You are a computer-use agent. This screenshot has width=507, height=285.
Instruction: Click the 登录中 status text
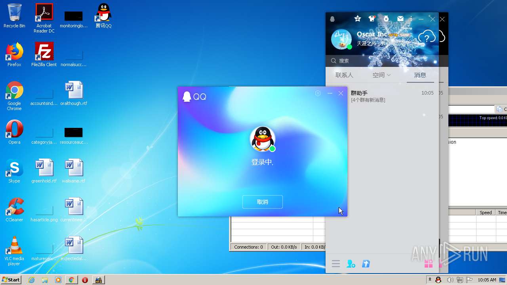262,162
